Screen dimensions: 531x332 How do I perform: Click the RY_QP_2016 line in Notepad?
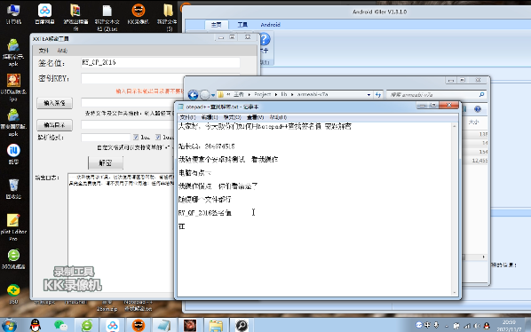pos(204,213)
